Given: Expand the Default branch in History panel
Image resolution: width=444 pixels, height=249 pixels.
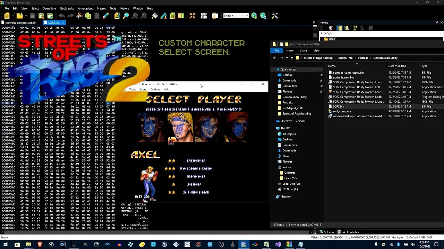Looking at the screenshot, I should coord(321,34).
